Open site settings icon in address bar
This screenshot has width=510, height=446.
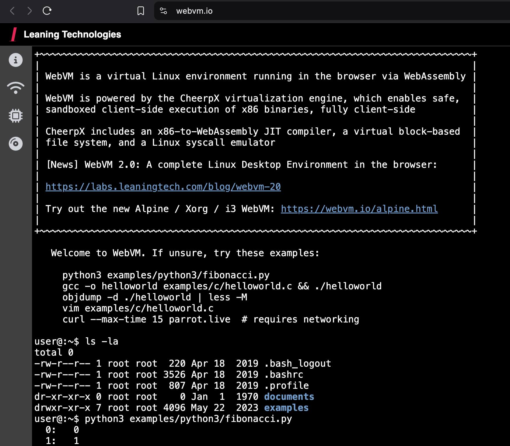click(163, 11)
